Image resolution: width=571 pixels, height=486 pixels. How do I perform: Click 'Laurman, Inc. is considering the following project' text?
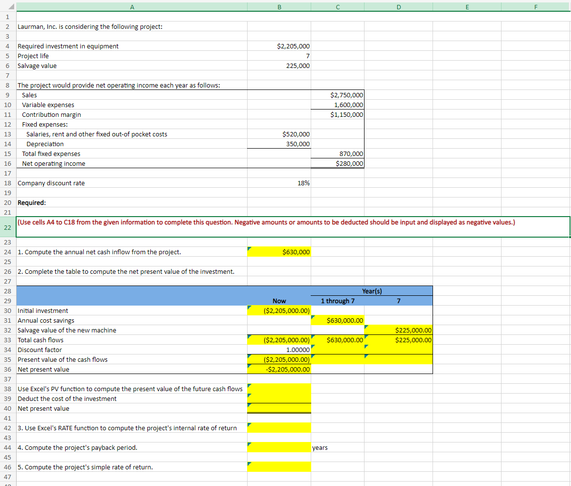click(x=90, y=26)
